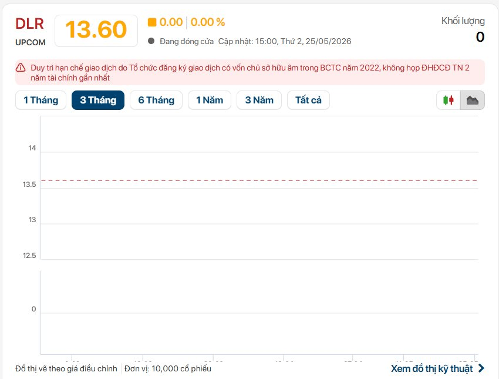The width and height of the screenshot is (499, 379).
Task: Click the chevron arrow after Xem đồ thị kỹ thuật
Action: pyautogui.click(x=481, y=368)
